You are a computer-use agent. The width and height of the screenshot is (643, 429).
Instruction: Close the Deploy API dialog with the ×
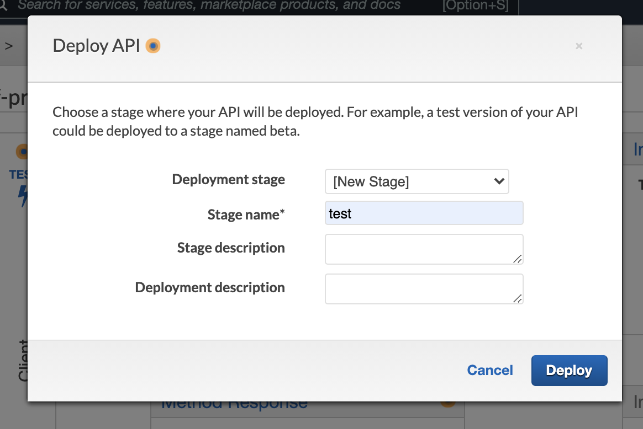pyautogui.click(x=579, y=46)
